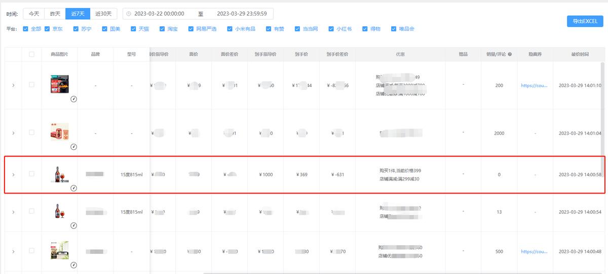The height and width of the screenshot is (274, 608).
Task: Toggle the 全部 platform checkbox
Action: click(x=26, y=29)
